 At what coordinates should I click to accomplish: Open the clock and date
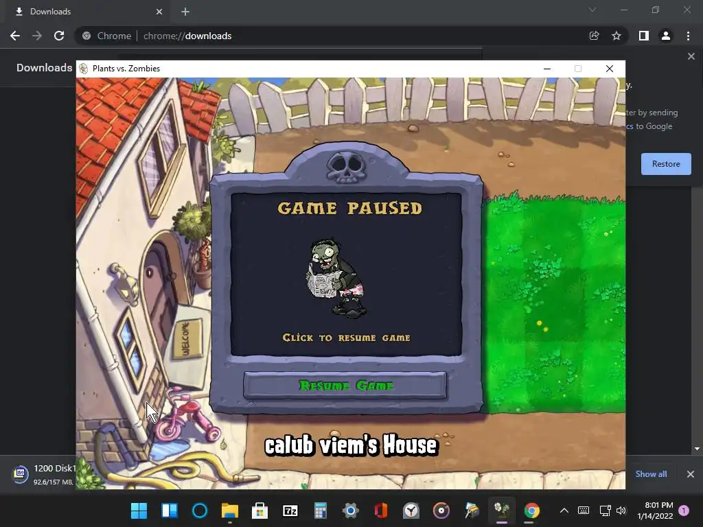655,511
